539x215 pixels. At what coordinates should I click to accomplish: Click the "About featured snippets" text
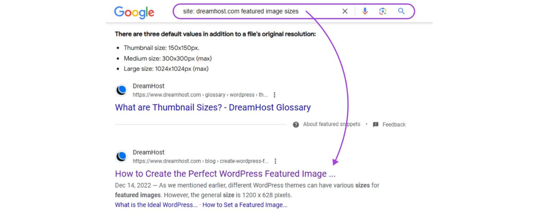coord(331,124)
